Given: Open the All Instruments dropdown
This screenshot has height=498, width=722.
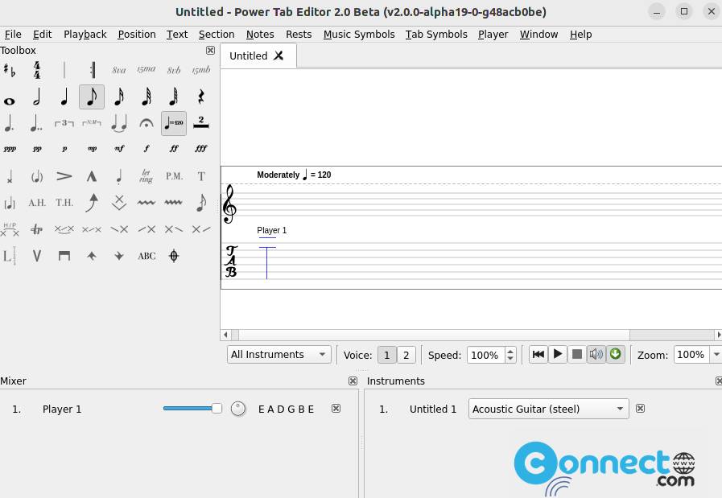Looking at the screenshot, I should click(x=279, y=355).
